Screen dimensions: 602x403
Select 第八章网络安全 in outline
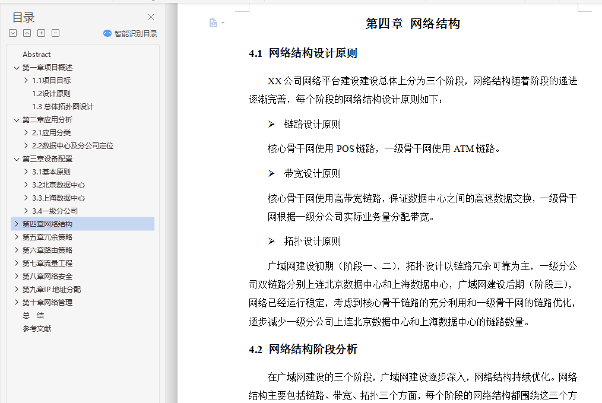[47, 277]
